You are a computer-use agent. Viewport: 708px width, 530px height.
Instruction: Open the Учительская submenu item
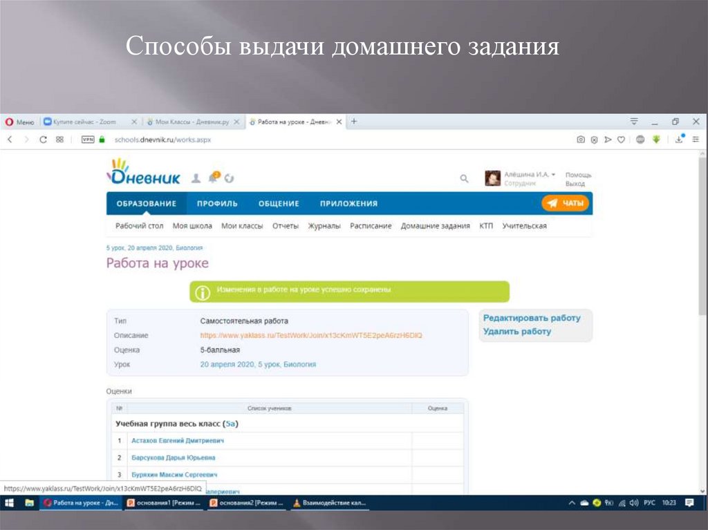(x=524, y=226)
